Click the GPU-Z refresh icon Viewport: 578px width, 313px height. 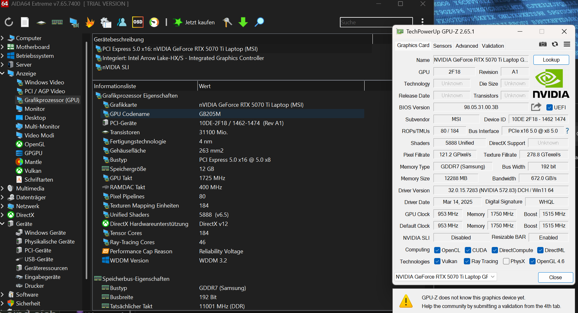[555, 44]
